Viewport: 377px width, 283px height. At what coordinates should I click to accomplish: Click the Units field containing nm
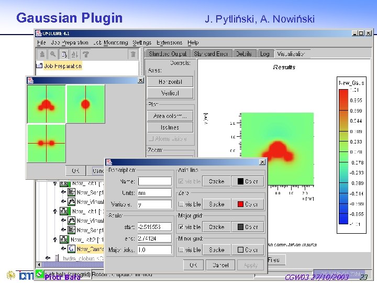click(155, 193)
